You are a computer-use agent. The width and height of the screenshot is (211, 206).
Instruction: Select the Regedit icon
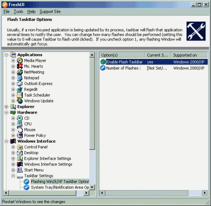pyautogui.click(x=20, y=89)
